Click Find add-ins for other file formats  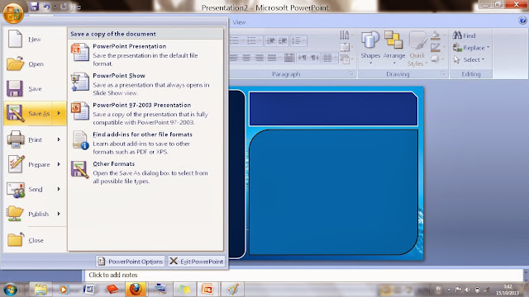[x=145, y=143]
